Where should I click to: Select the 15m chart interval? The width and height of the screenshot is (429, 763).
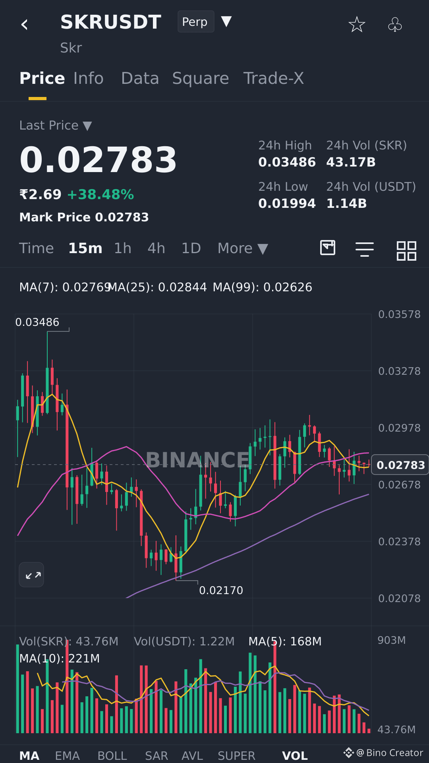(x=85, y=248)
